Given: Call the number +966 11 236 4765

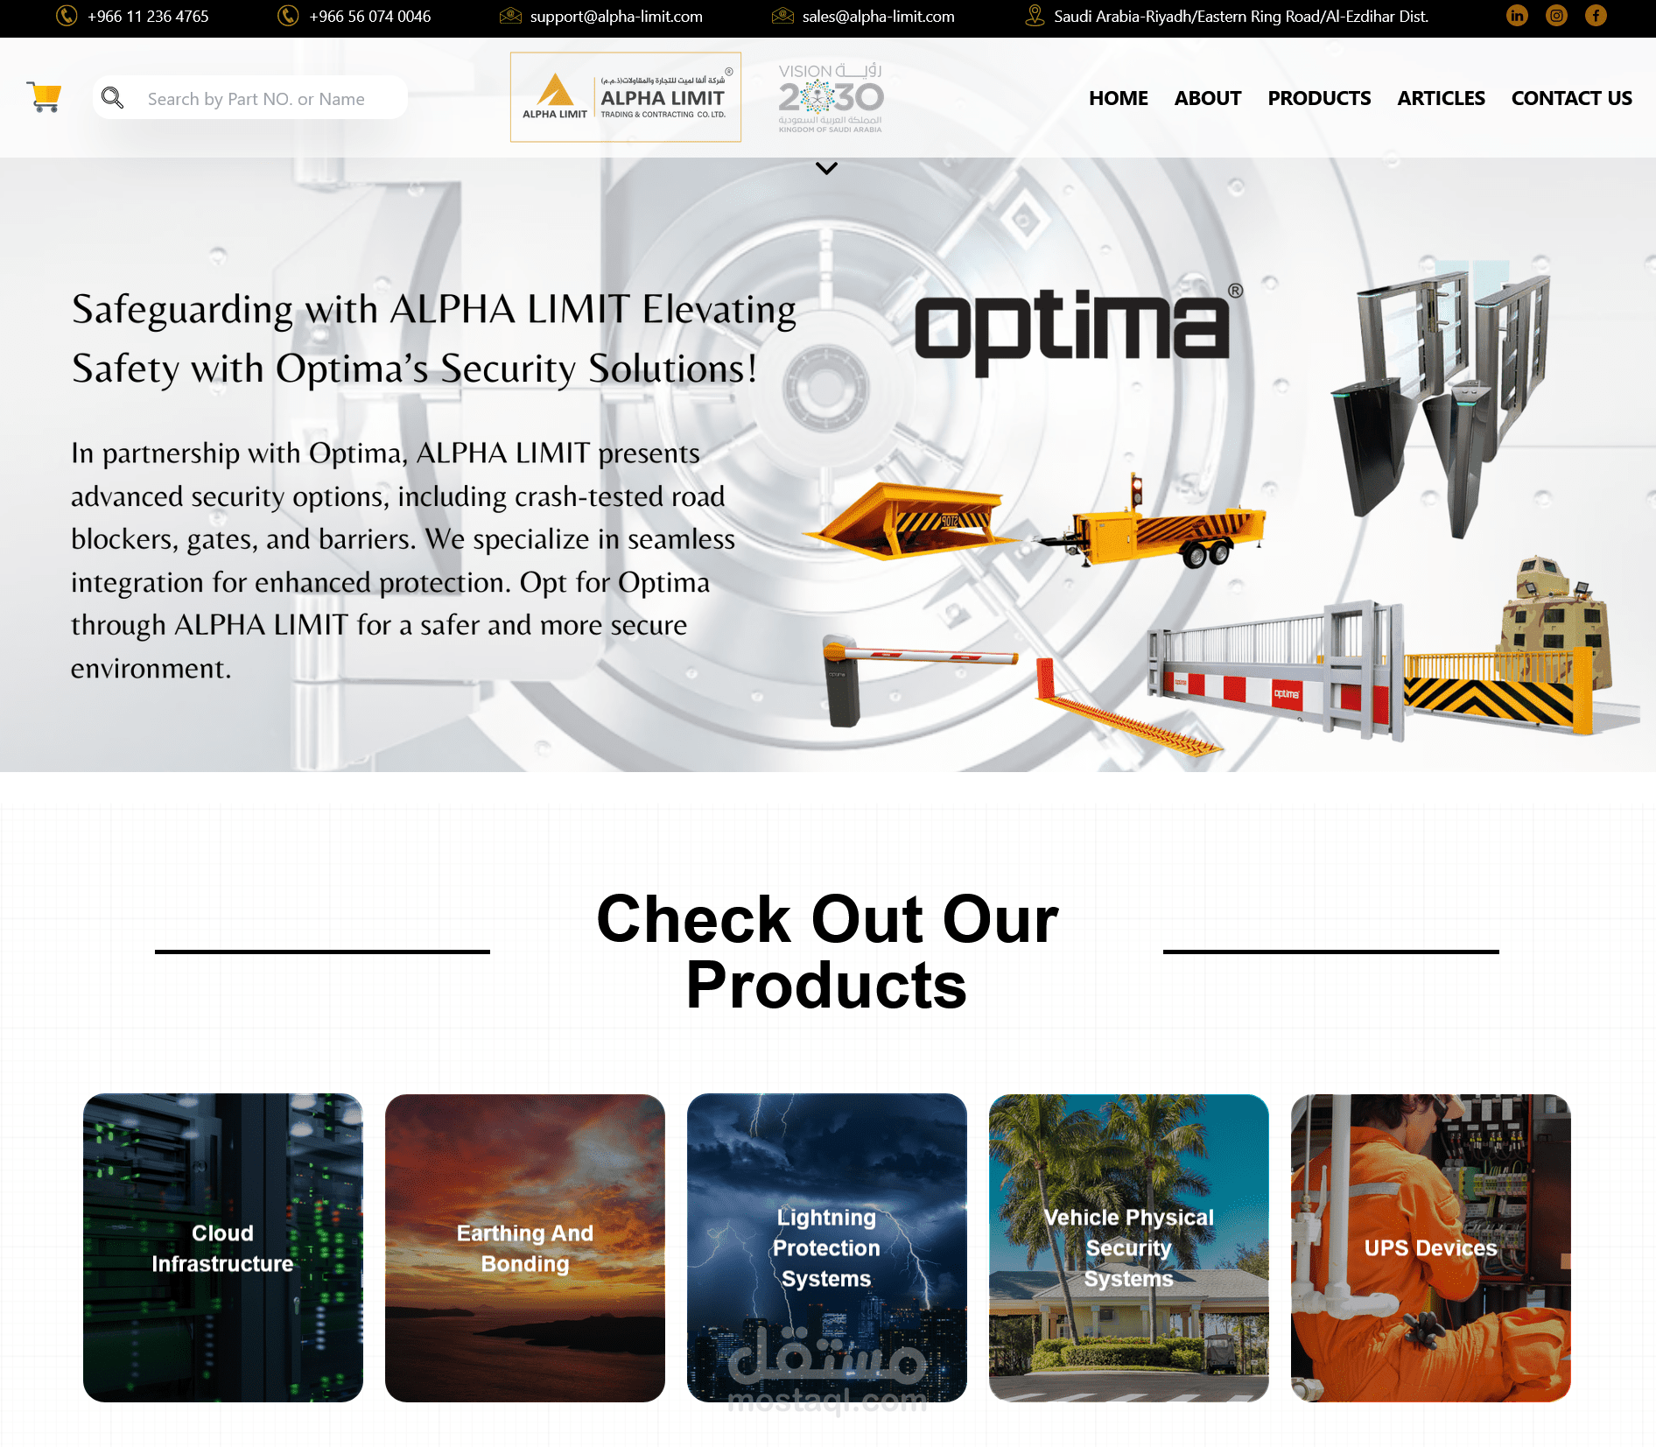Looking at the screenshot, I should [148, 16].
